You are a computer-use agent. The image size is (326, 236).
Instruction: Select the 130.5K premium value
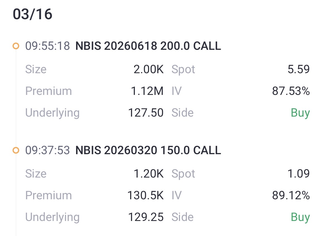click(x=145, y=195)
